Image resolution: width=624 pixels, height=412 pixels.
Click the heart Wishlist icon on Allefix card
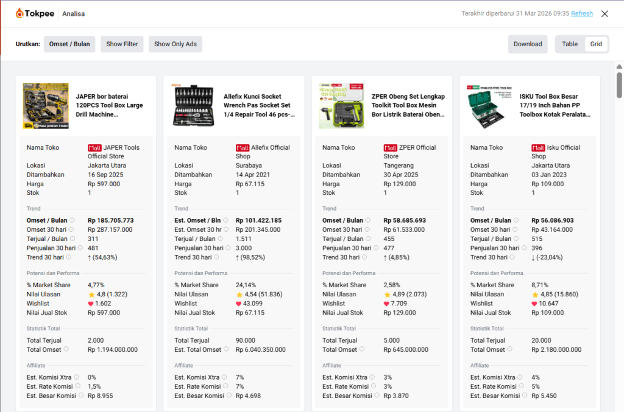pos(239,304)
